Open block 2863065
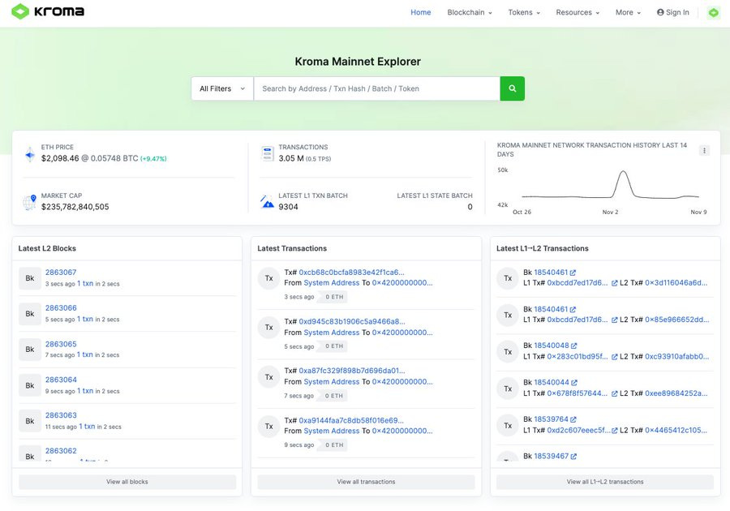 click(61, 344)
